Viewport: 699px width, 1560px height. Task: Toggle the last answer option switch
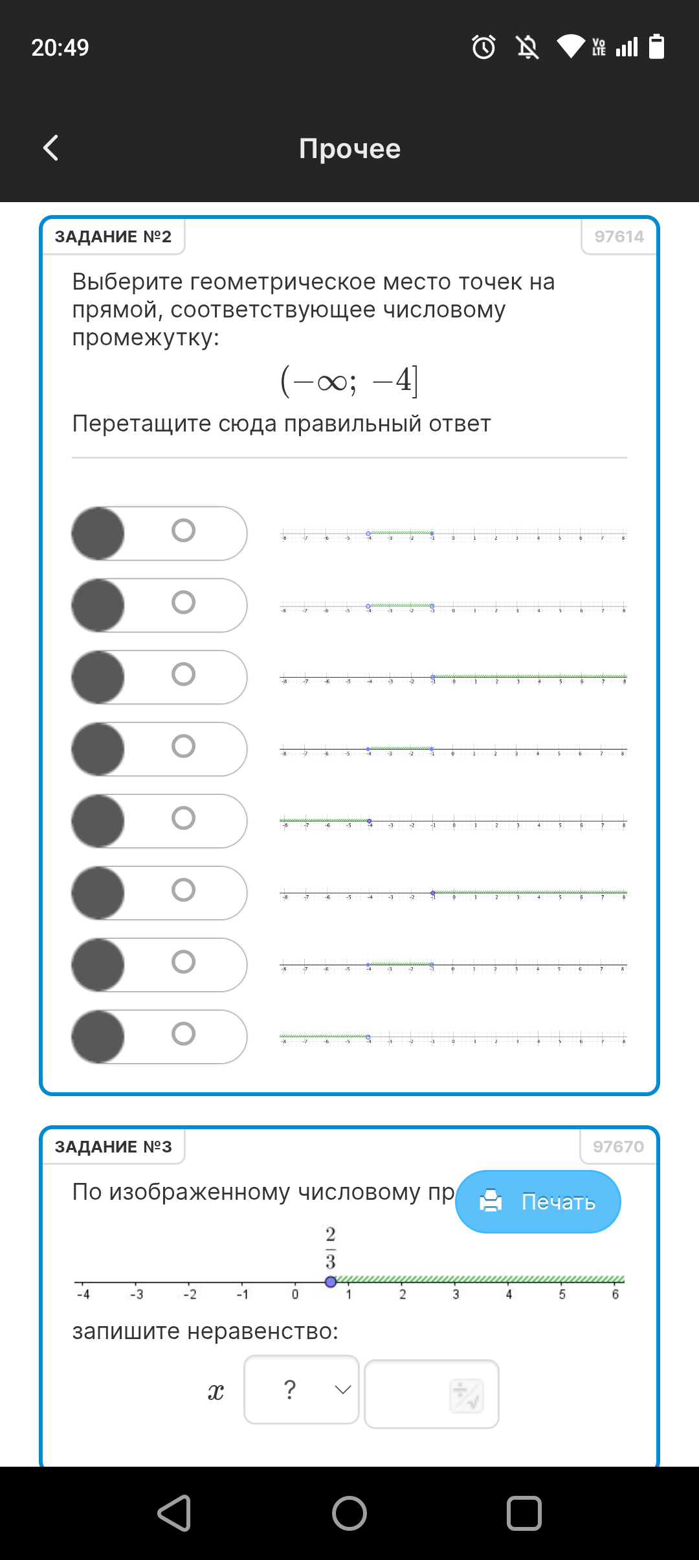[x=159, y=1037]
